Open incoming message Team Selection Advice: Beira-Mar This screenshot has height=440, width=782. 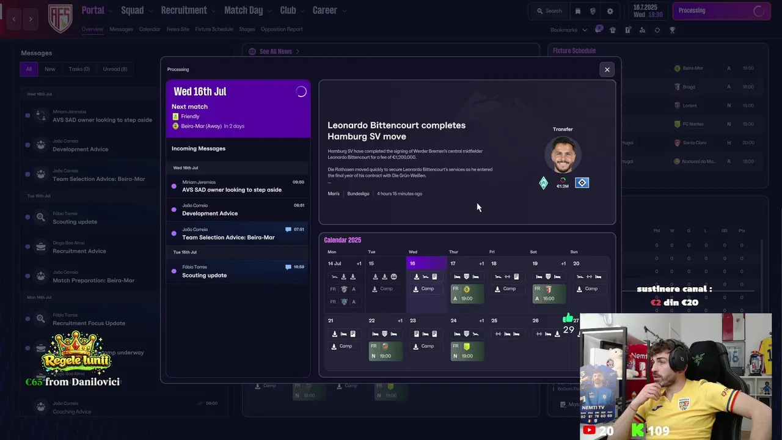(238, 233)
